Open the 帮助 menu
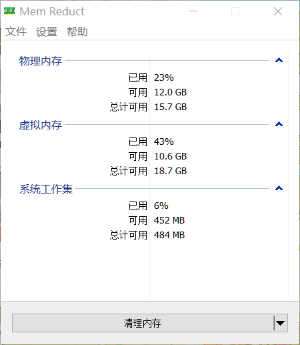Viewport: 300px width, 345px height. (77, 31)
